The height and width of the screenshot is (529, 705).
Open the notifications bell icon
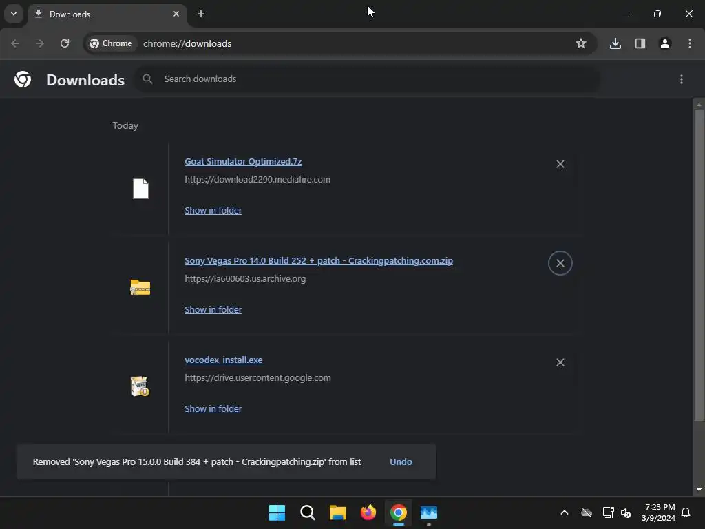tap(686, 512)
